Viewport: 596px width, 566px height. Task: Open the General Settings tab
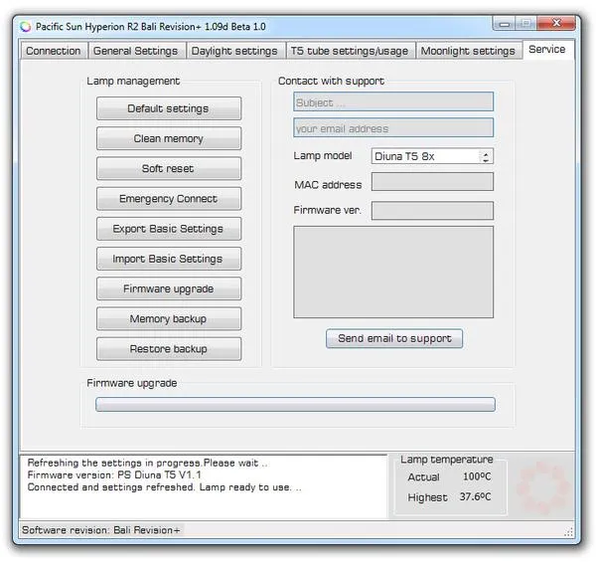(x=136, y=51)
